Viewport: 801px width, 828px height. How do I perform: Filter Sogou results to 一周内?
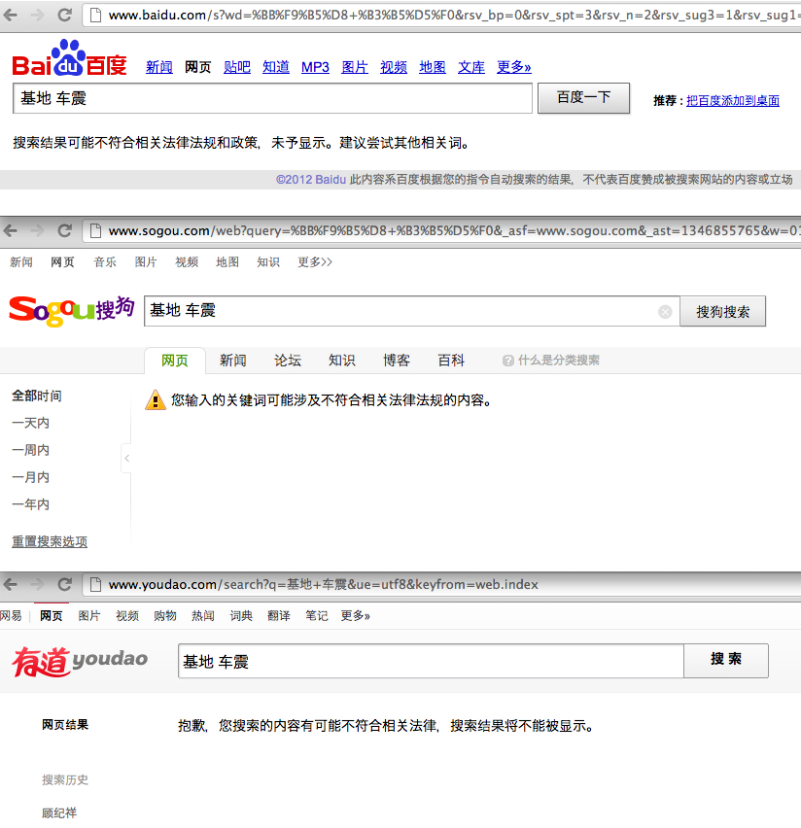[x=31, y=450]
